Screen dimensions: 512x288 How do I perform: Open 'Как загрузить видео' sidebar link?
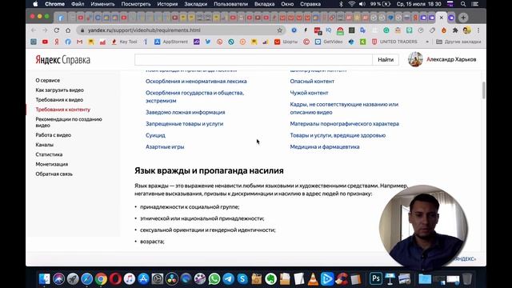tap(59, 90)
